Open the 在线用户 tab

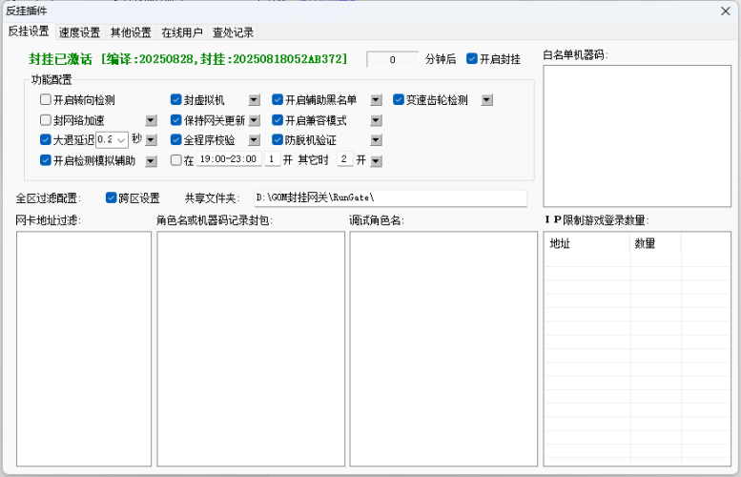pyautogui.click(x=181, y=32)
